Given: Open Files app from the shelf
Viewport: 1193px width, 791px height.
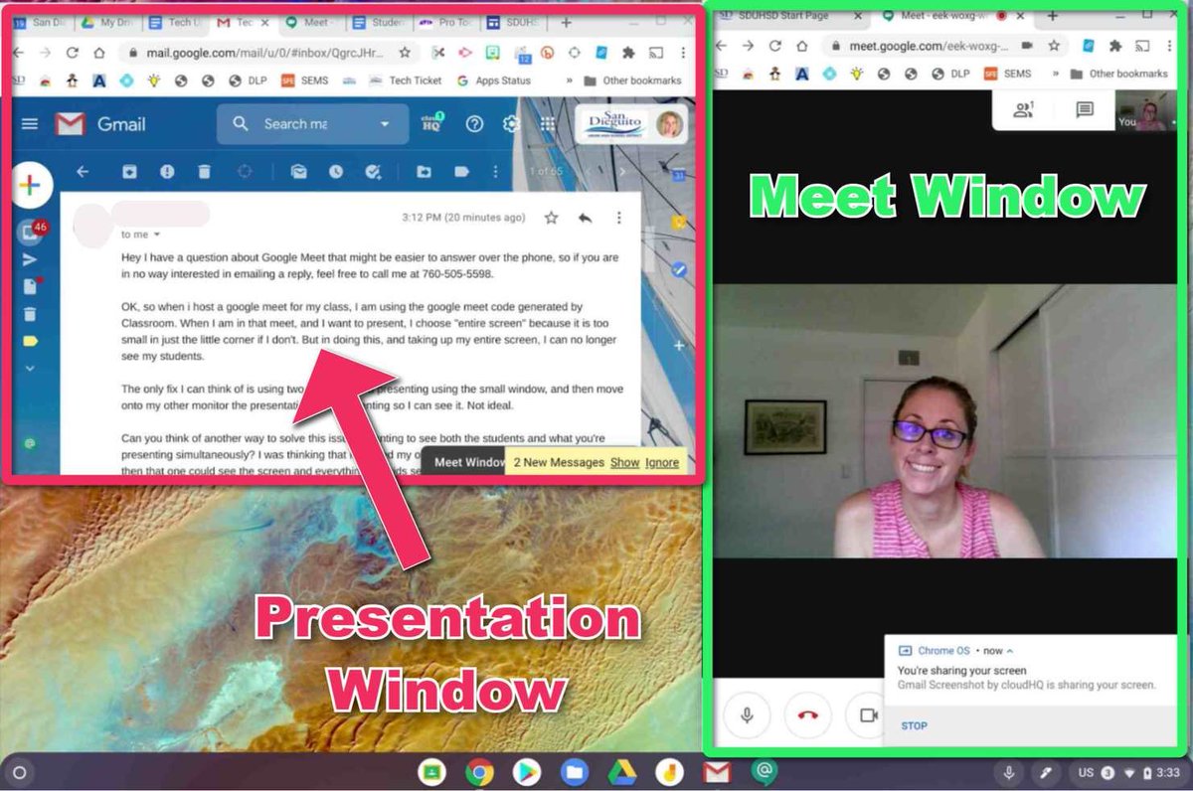Looking at the screenshot, I should pos(575,772).
